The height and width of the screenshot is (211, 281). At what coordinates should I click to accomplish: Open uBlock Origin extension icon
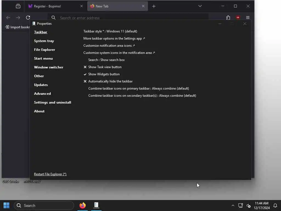238,17
